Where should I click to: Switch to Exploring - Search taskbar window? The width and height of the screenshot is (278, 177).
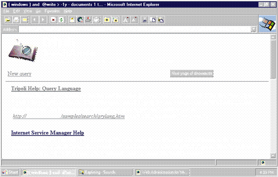pyautogui.click(x=105, y=172)
